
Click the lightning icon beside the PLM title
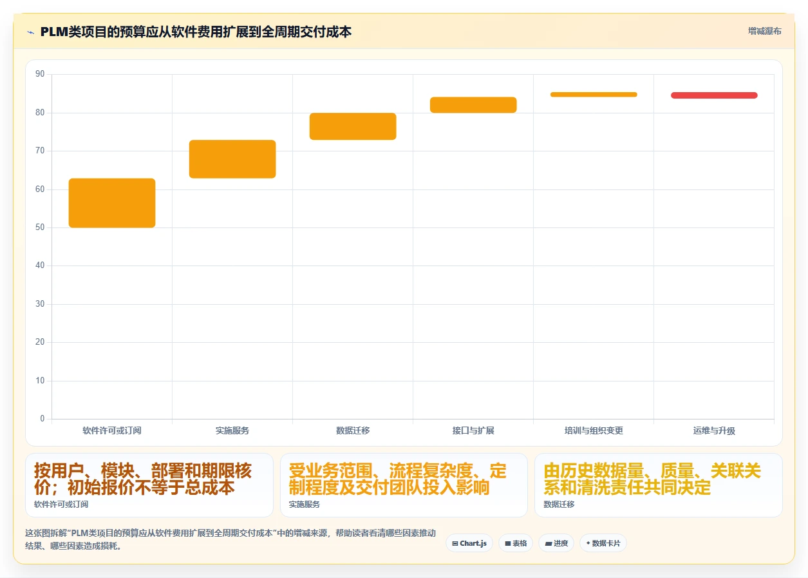31,32
